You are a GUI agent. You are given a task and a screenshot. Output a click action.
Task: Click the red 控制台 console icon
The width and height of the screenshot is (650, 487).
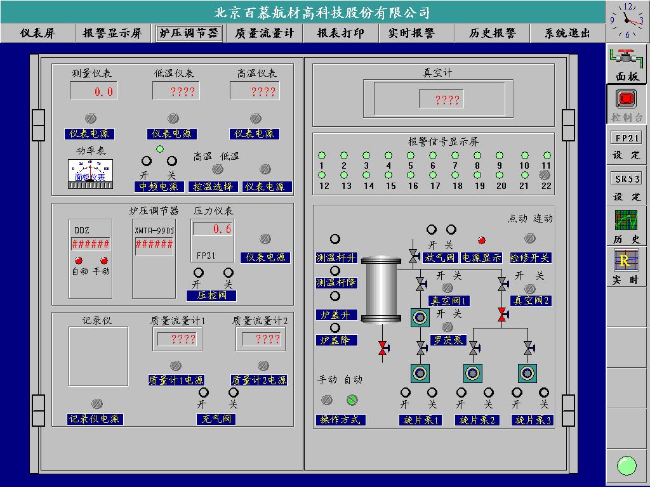click(627, 99)
